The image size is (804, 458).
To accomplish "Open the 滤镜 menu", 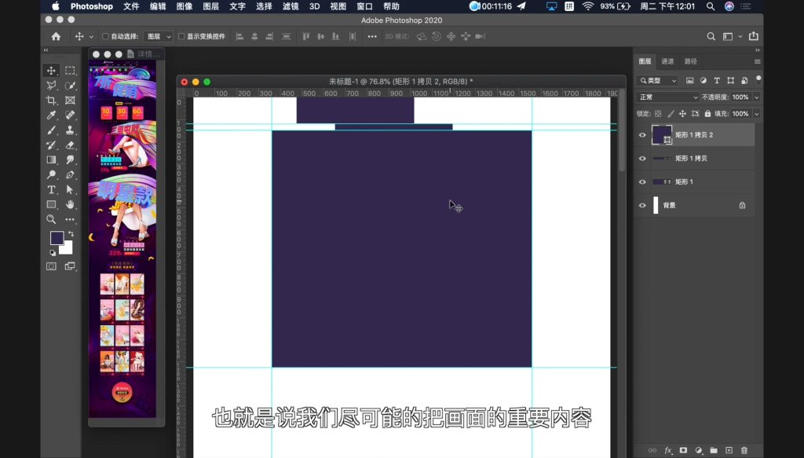I will click(x=291, y=6).
